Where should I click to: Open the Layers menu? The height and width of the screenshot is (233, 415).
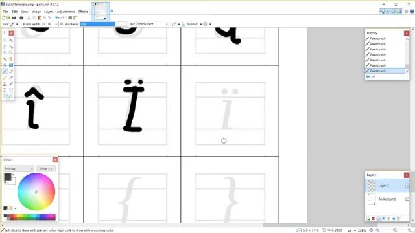point(49,12)
